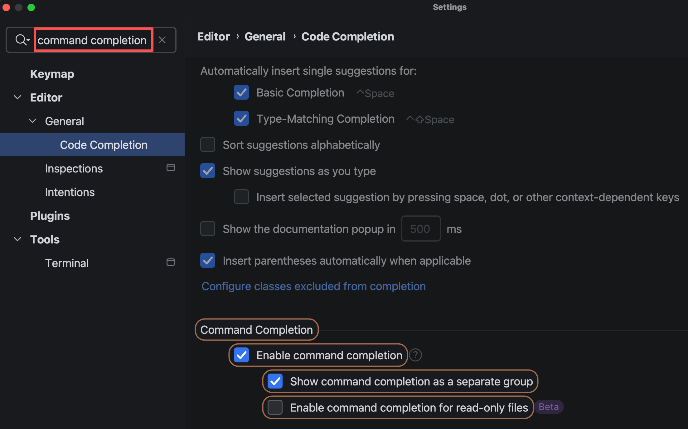Screen dimensions: 688x429
Task: Clear the settings search text
Action: coord(162,40)
